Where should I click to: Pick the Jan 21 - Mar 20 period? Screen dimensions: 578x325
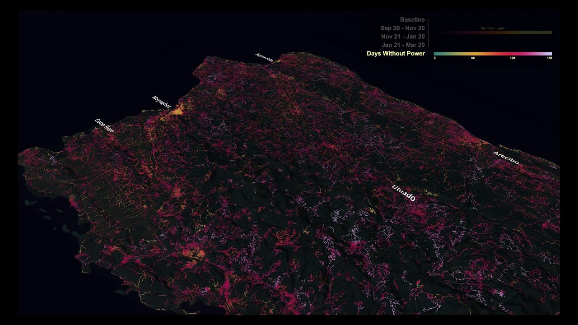click(403, 45)
